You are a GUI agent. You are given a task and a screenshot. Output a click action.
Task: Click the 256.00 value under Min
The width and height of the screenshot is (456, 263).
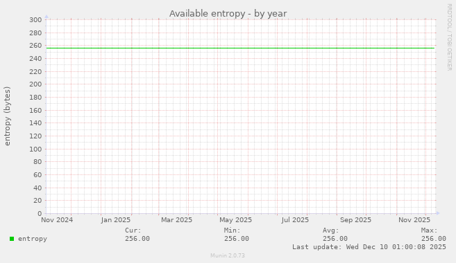[237, 239]
